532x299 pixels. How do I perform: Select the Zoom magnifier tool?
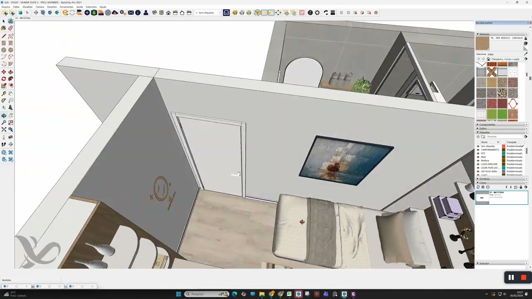pyautogui.click(x=4, y=123)
